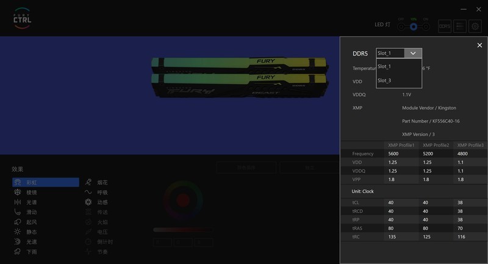
Task: Click the XMP Profile1 column header
Action: pyautogui.click(x=401, y=145)
